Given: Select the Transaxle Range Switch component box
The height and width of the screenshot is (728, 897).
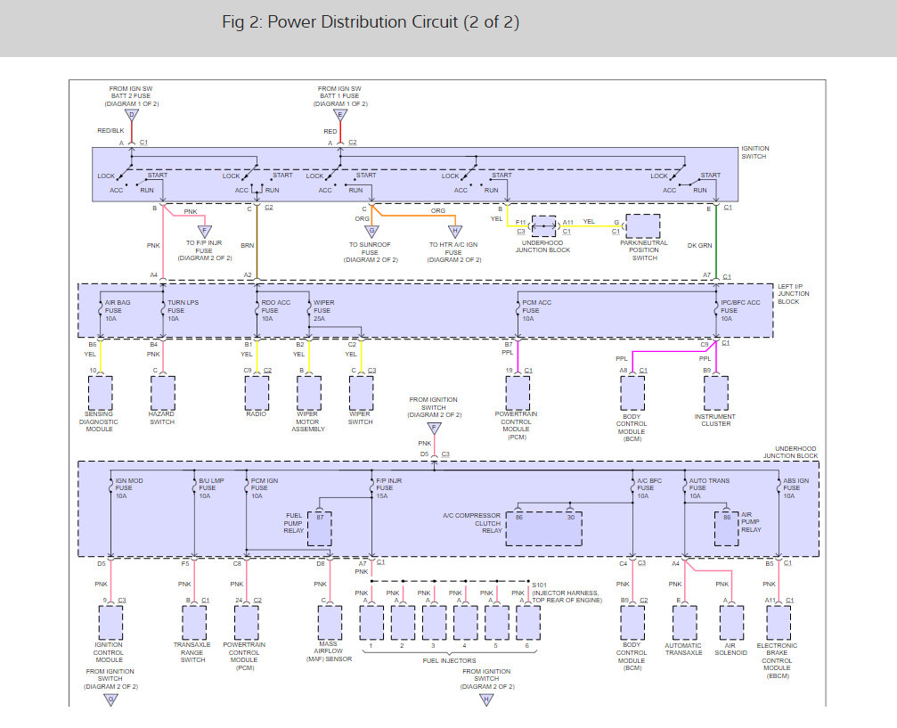Looking at the screenshot, I should tap(194, 623).
